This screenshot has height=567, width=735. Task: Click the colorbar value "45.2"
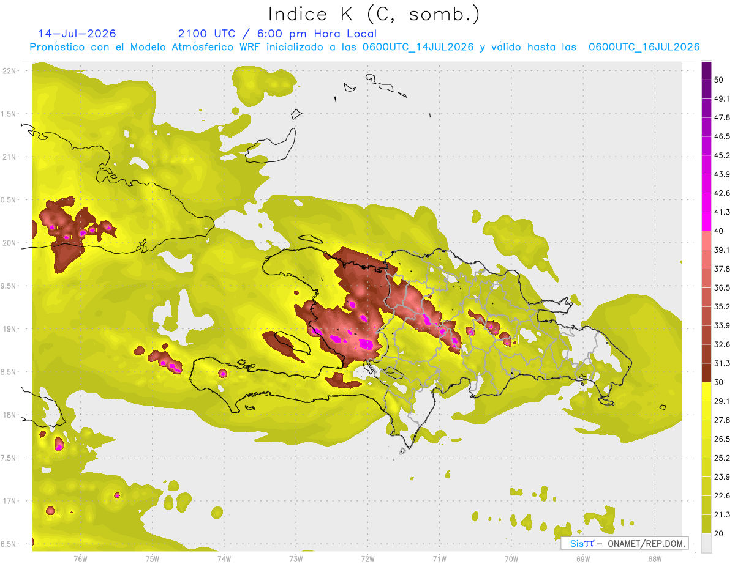pos(722,155)
